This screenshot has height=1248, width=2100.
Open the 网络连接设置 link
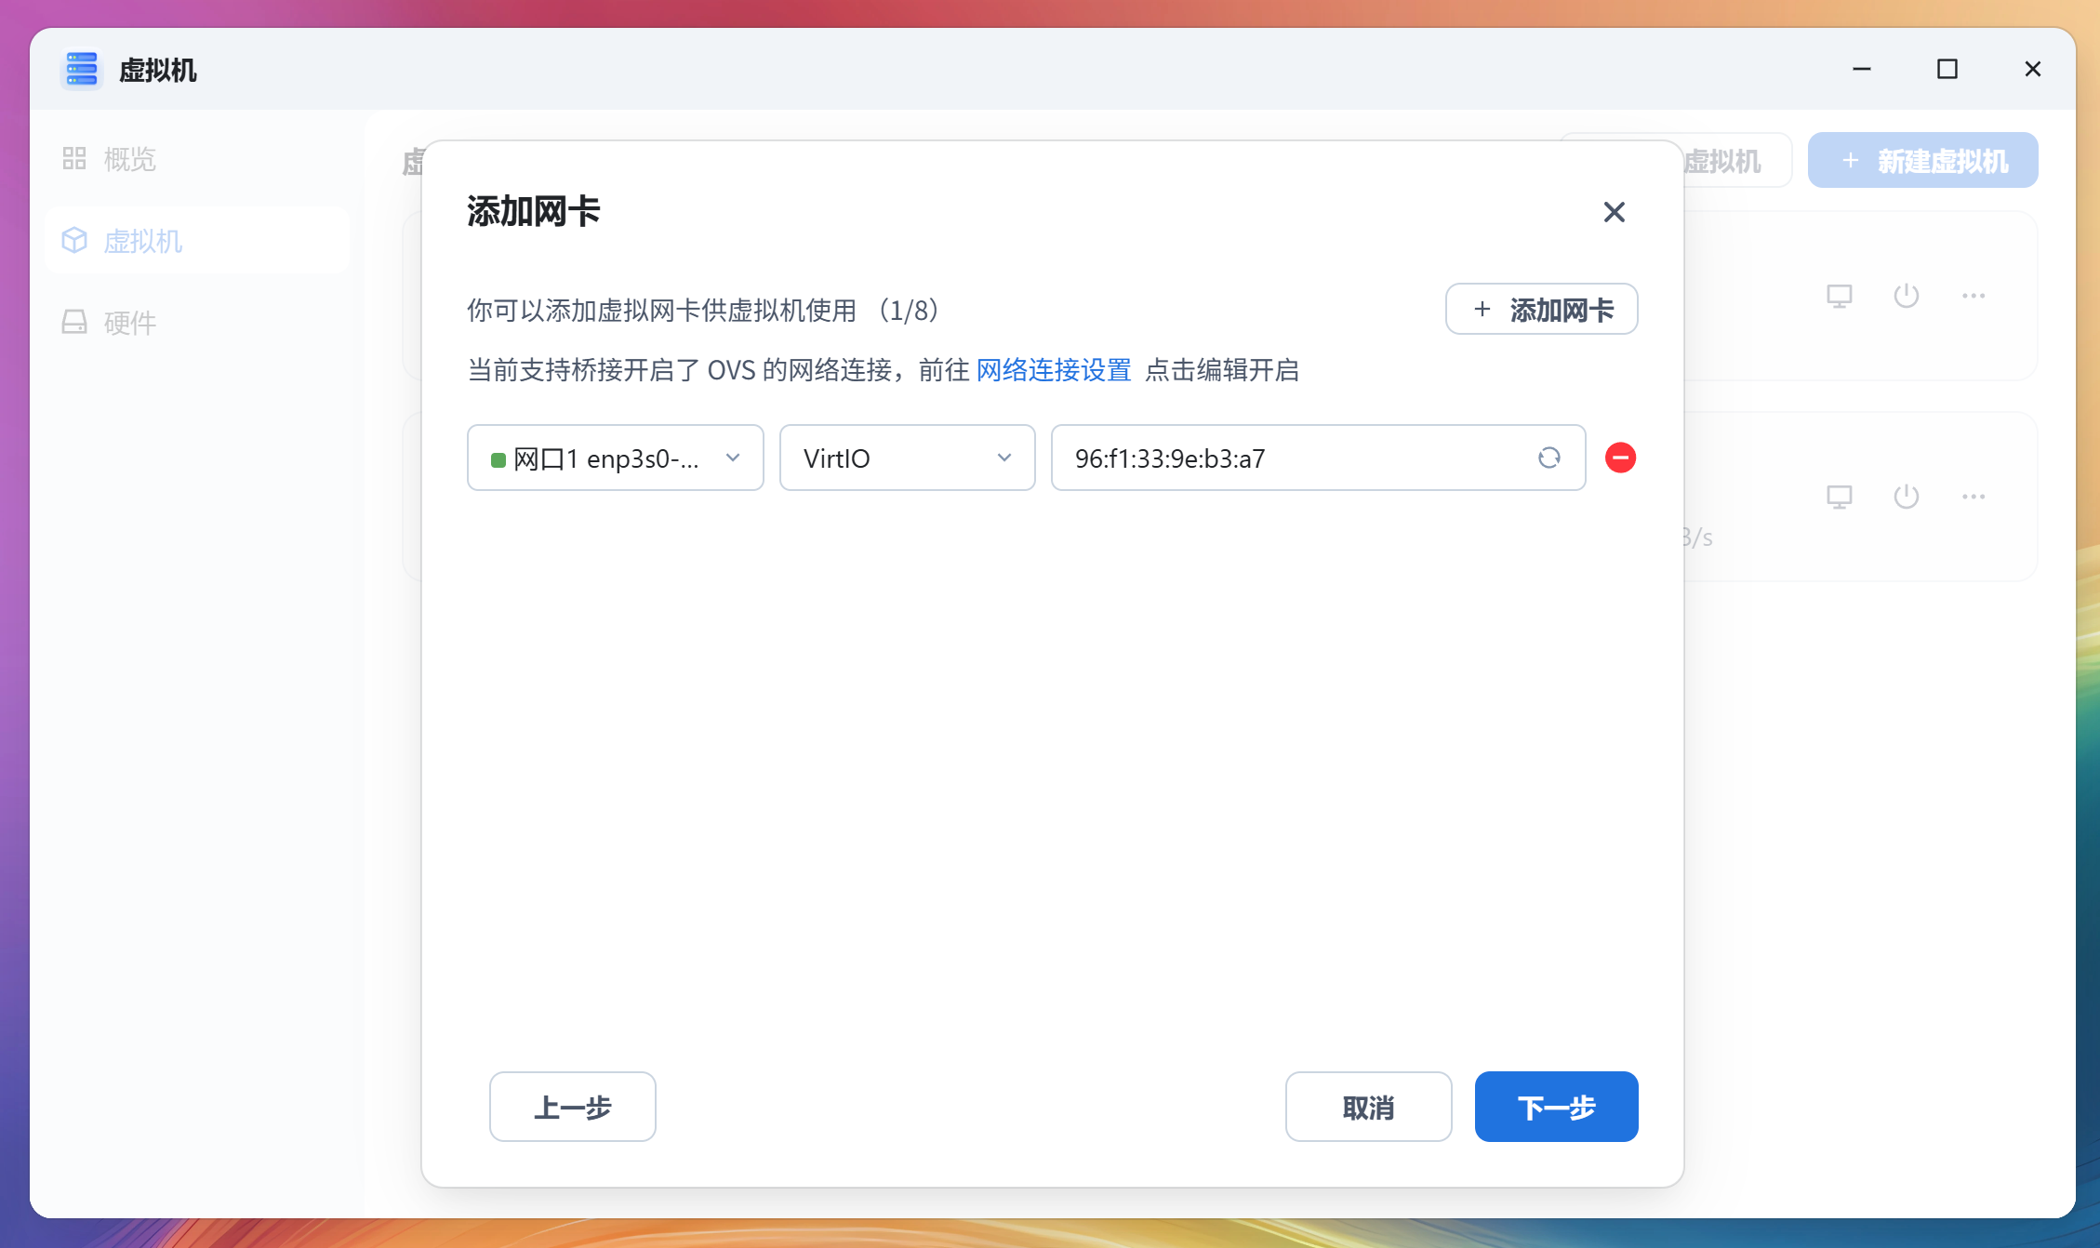click(x=1053, y=369)
